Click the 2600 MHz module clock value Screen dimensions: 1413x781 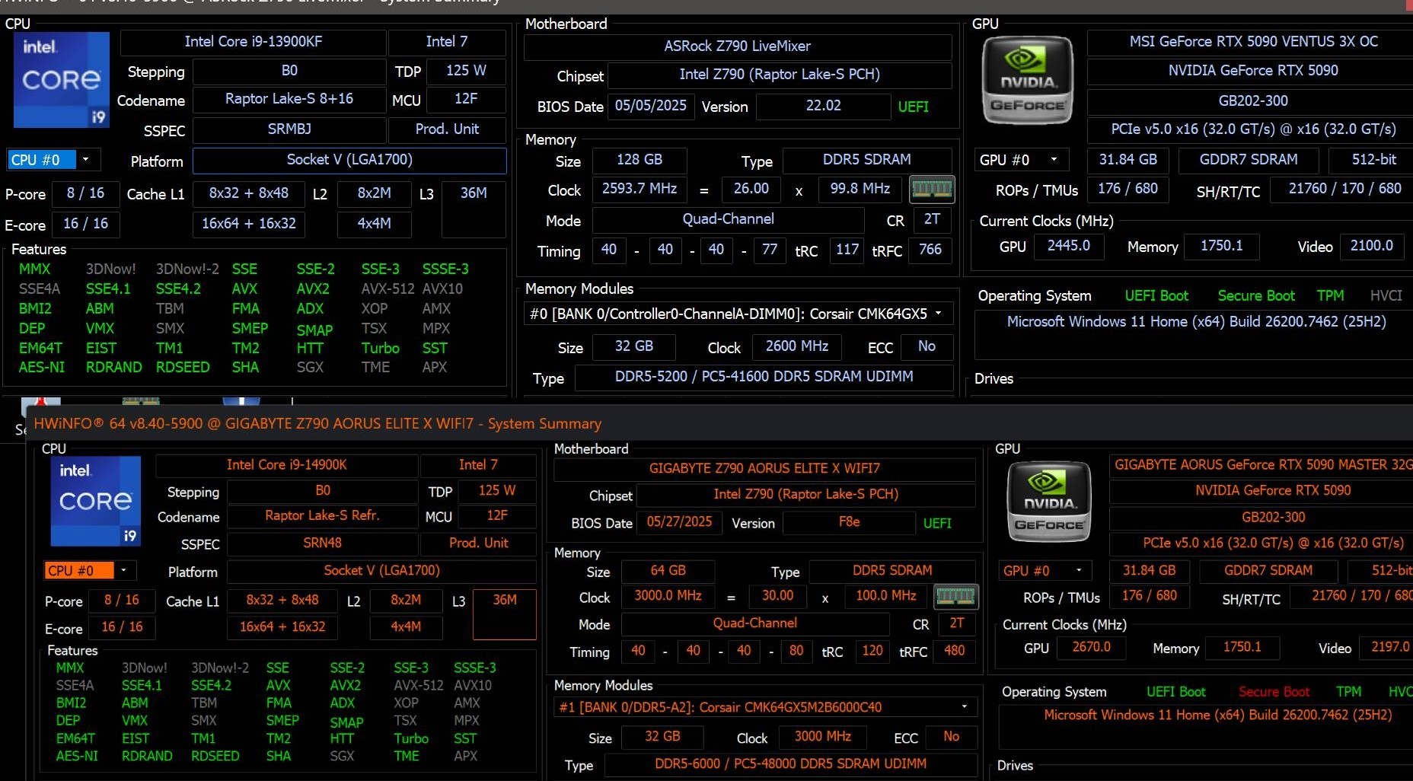pyautogui.click(x=796, y=347)
